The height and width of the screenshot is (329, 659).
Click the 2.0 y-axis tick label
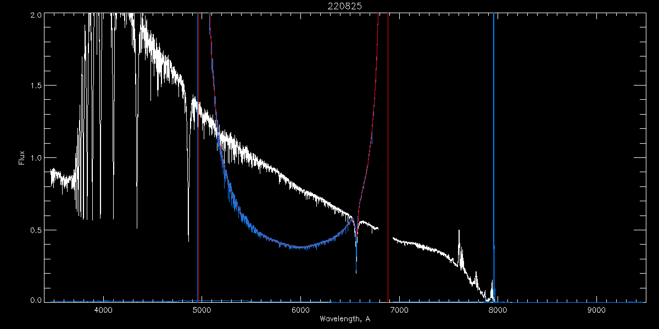[x=36, y=15]
